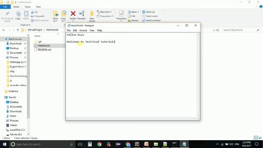Click the Explorer up-directory arrow
This screenshot has height=148, width=263.
18,30
